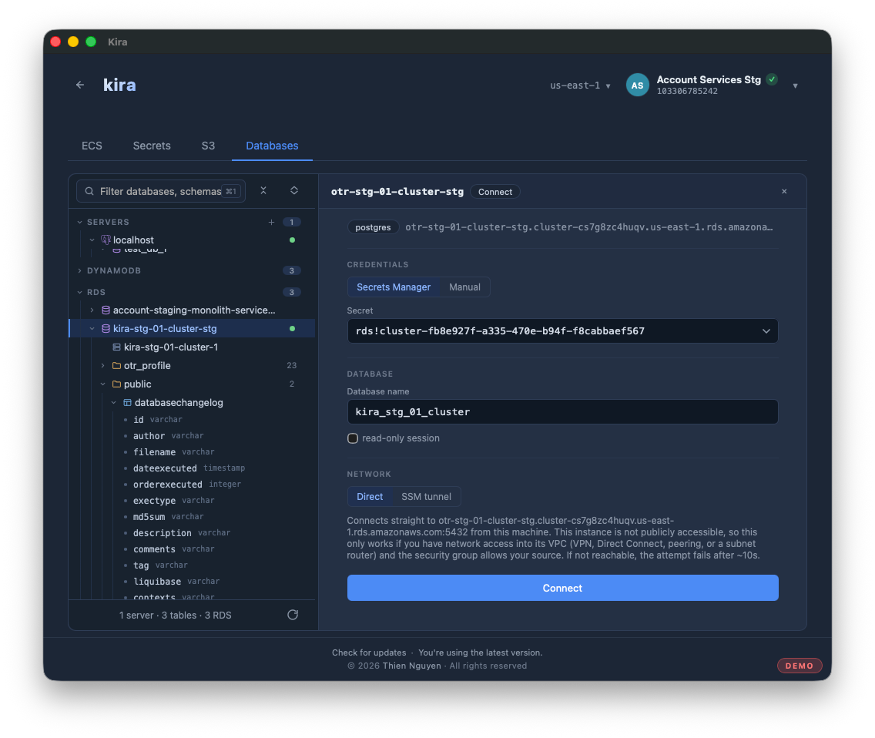Collapse the SERVERS section
The width and height of the screenshot is (875, 738).
point(80,222)
